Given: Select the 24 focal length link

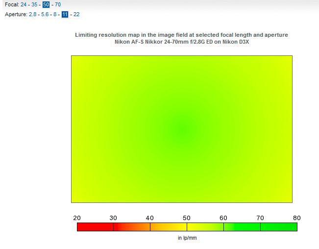Looking at the screenshot, I should (x=24, y=4).
